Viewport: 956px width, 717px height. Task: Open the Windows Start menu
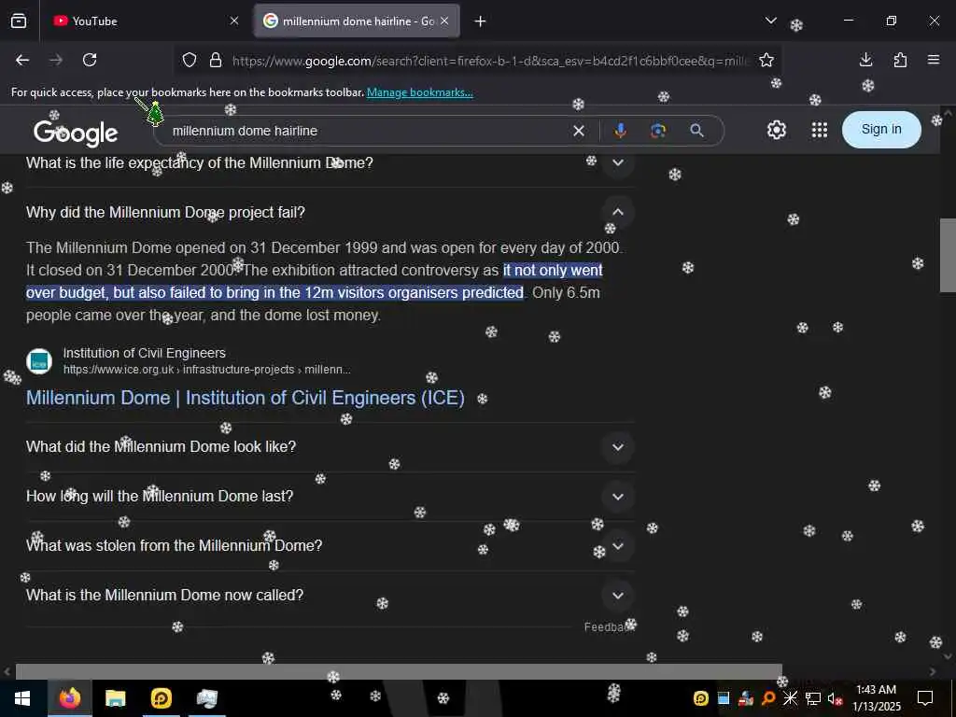click(x=22, y=698)
